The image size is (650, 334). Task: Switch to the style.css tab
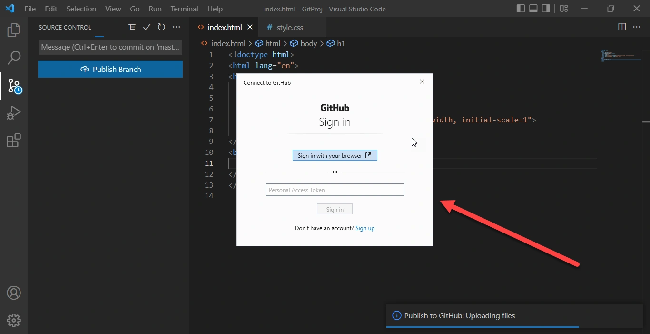(290, 28)
